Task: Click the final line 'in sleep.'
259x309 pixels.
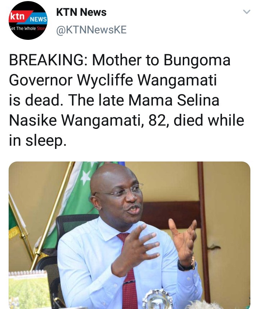Action: [37, 141]
